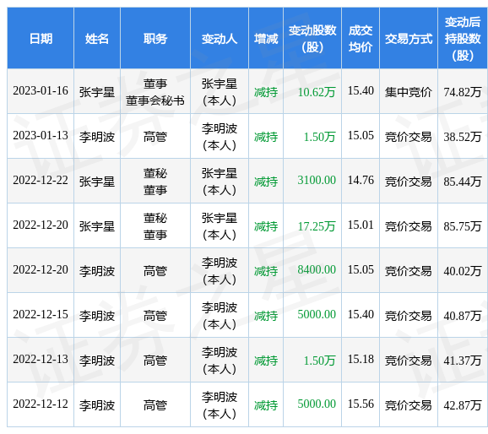Click 10.62万 share change value
Screen dimensions: 488x434
click(317, 92)
